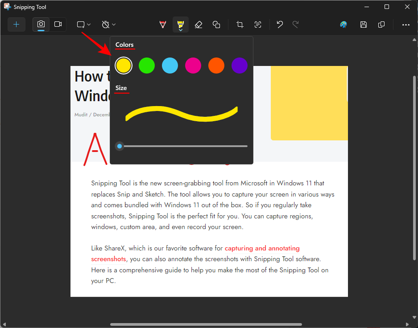418x328 pixels.
Task: Redo the annotation
Action: (x=296, y=25)
